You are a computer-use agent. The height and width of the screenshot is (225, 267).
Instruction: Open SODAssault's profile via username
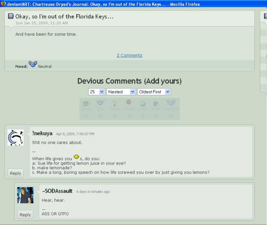tap(57, 191)
